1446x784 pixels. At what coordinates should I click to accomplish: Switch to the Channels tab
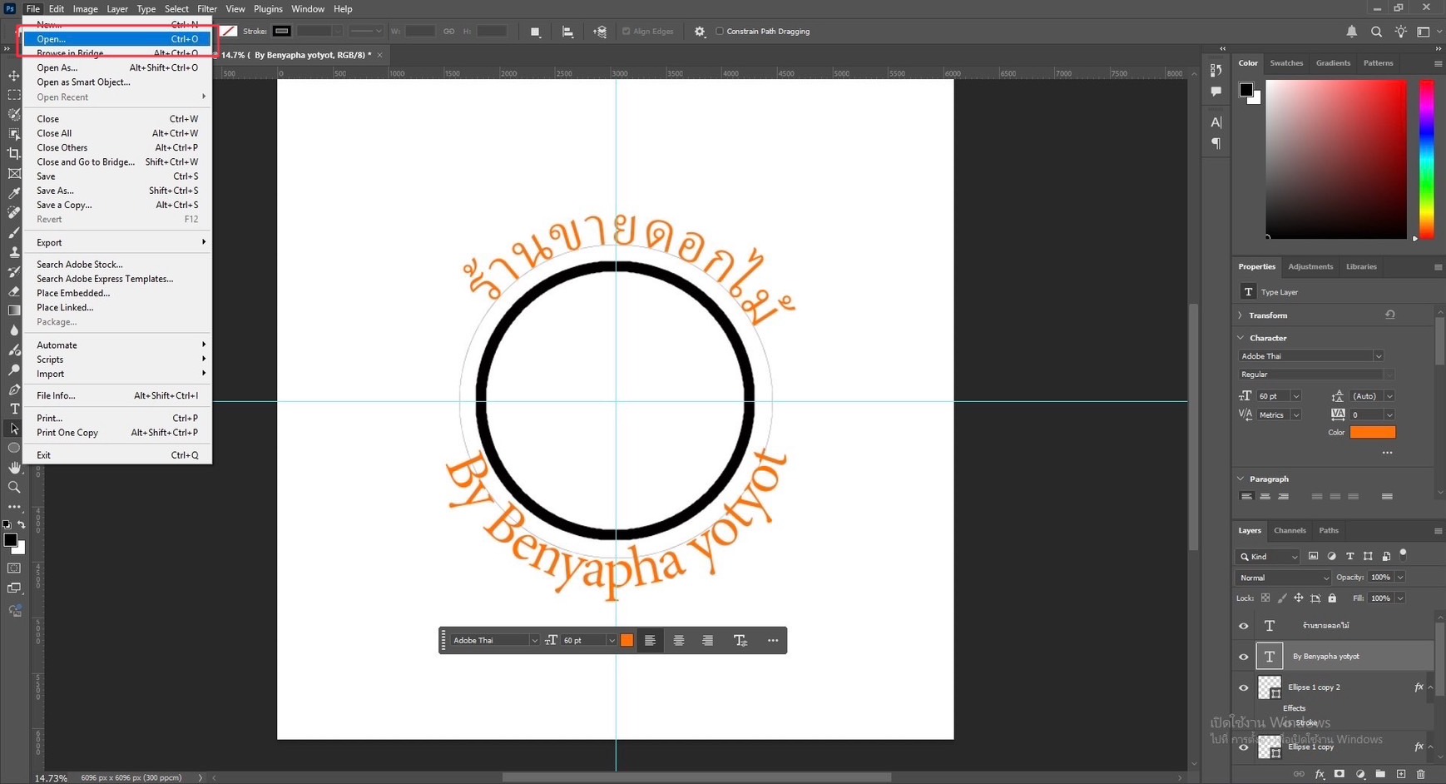1290,530
